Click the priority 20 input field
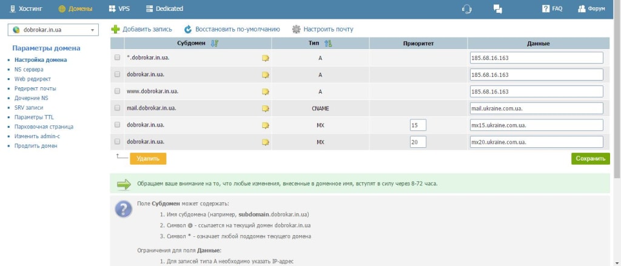621x266 pixels. (x=418, y=142)
